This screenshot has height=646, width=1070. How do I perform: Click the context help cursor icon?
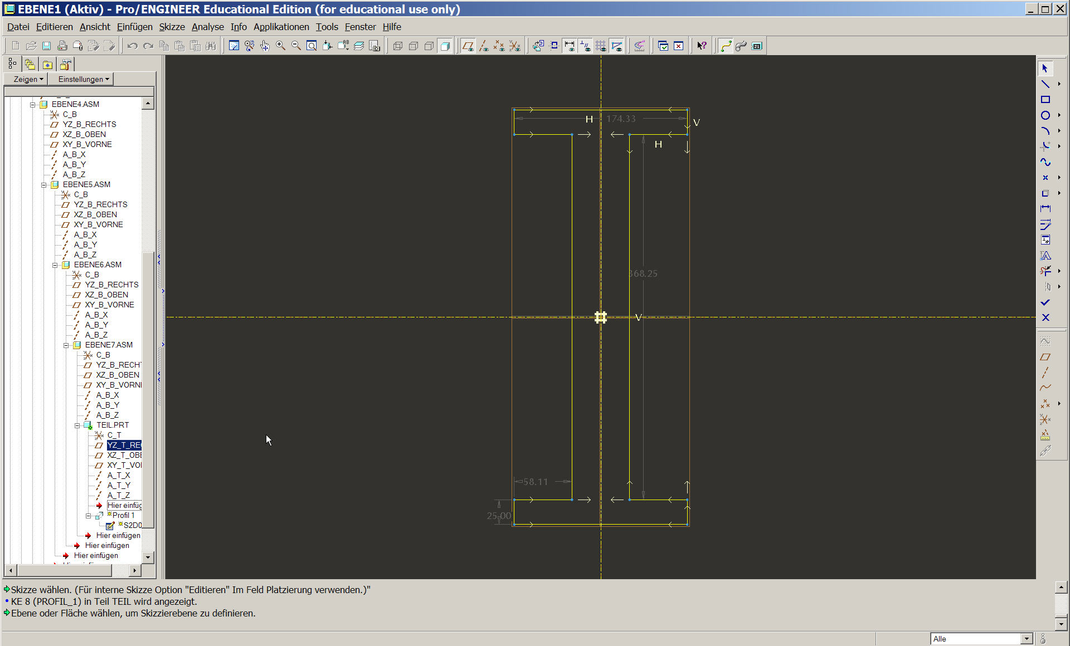click(702, 46)
